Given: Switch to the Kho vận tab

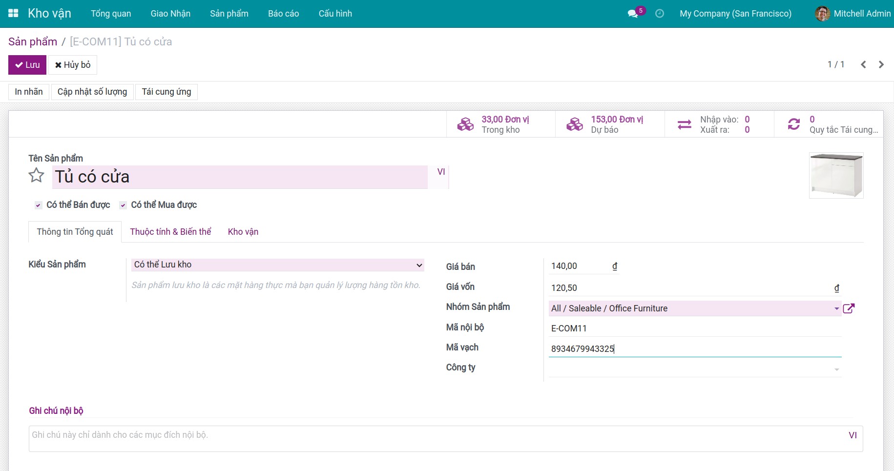Looking at the screenshot, I should pos(243,232).
